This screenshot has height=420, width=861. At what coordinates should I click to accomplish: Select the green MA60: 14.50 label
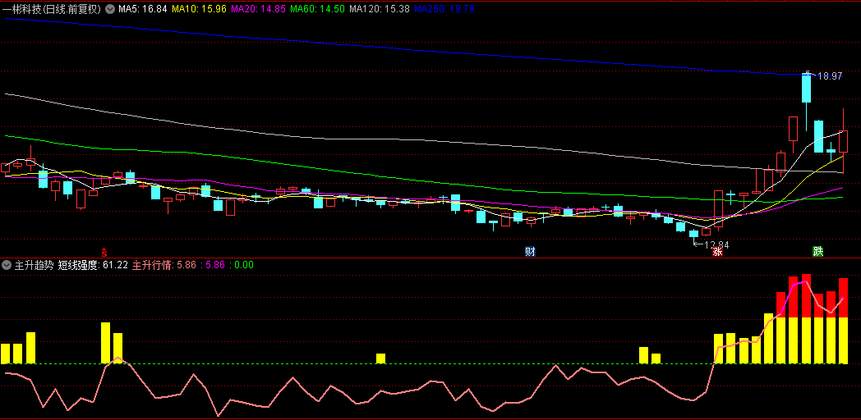pyautogui.click(x=317, y=9)
